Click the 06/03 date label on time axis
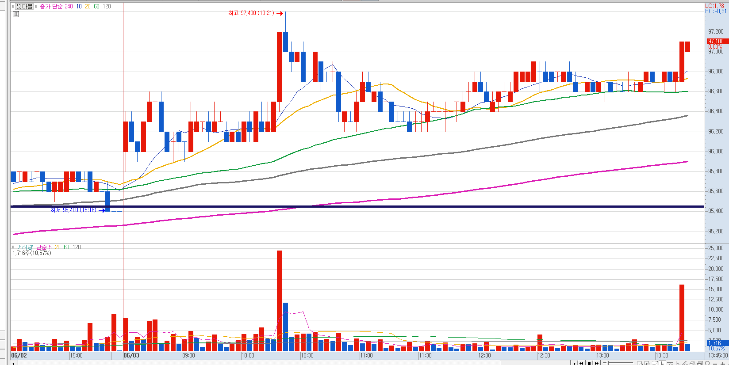 (x=131, y=355)
